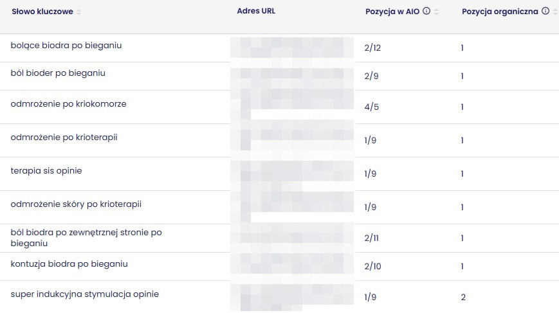
Task: Click super indukcyjna stymulacja opinie keyword
Action: click(84, 294)
